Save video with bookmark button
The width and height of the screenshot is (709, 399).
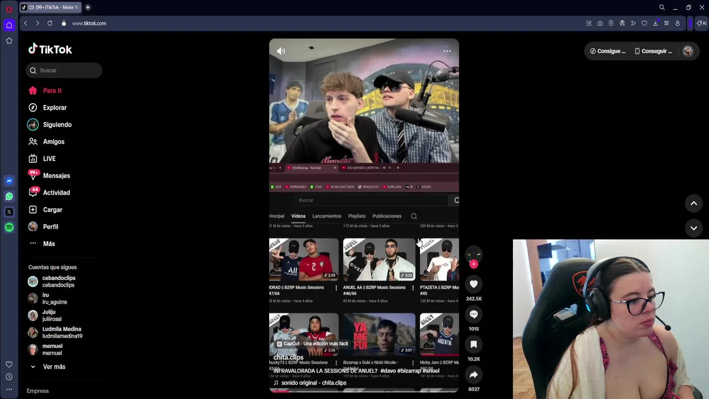(x=474, y=344)
